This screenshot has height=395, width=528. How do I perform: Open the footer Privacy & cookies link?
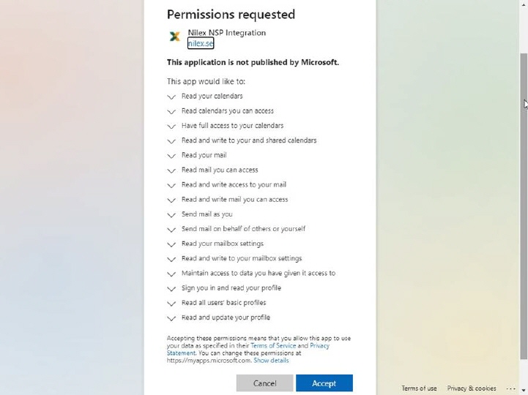(x=471, y=388)
